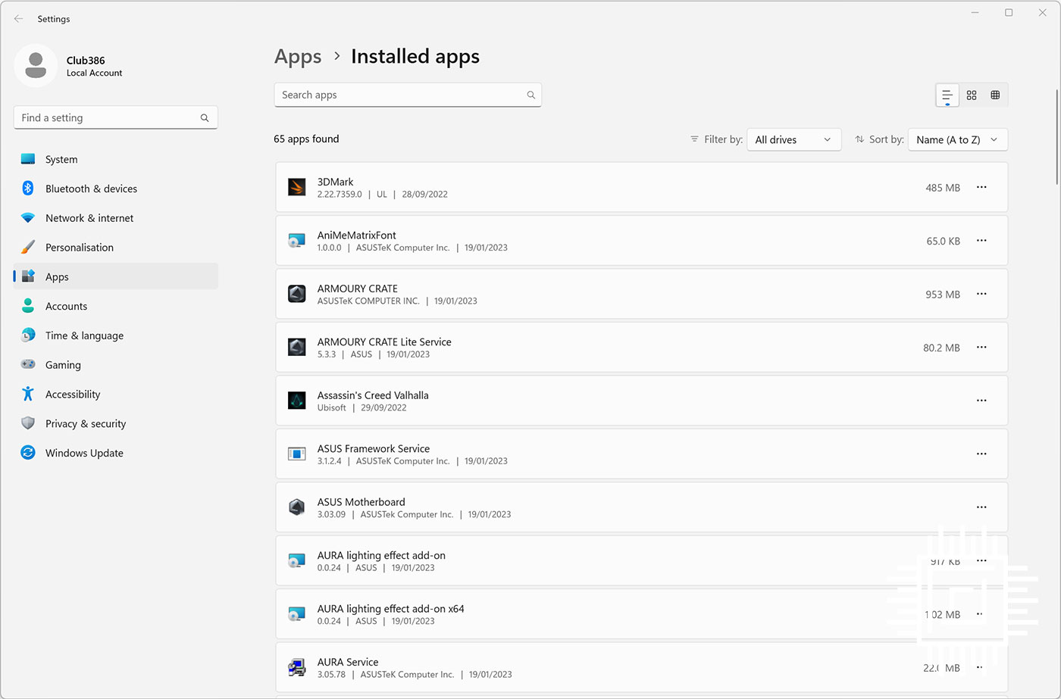Click the 3DMark app icon
Screen dimensions: 1061x699
tap(296, 187)
